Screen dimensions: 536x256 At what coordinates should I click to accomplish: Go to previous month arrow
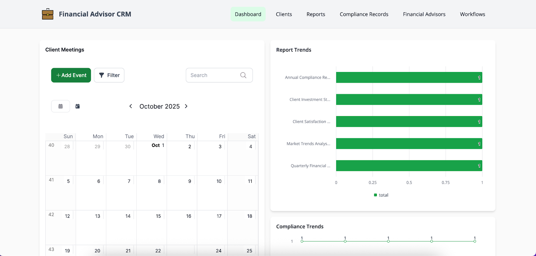click(131, 106)
